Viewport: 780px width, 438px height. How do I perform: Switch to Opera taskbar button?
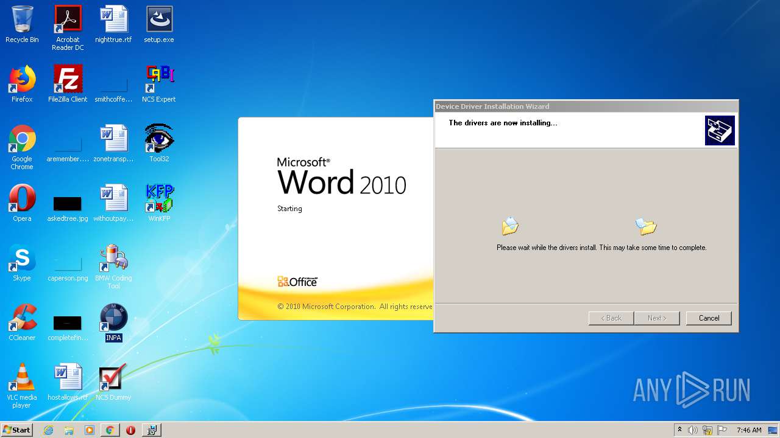click(x=130, y=430)
